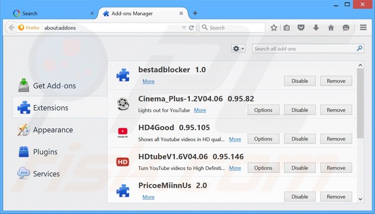Click the HDtube red HD icon
The height and width of the screenshot is (214, 375).
pos(122,162)
